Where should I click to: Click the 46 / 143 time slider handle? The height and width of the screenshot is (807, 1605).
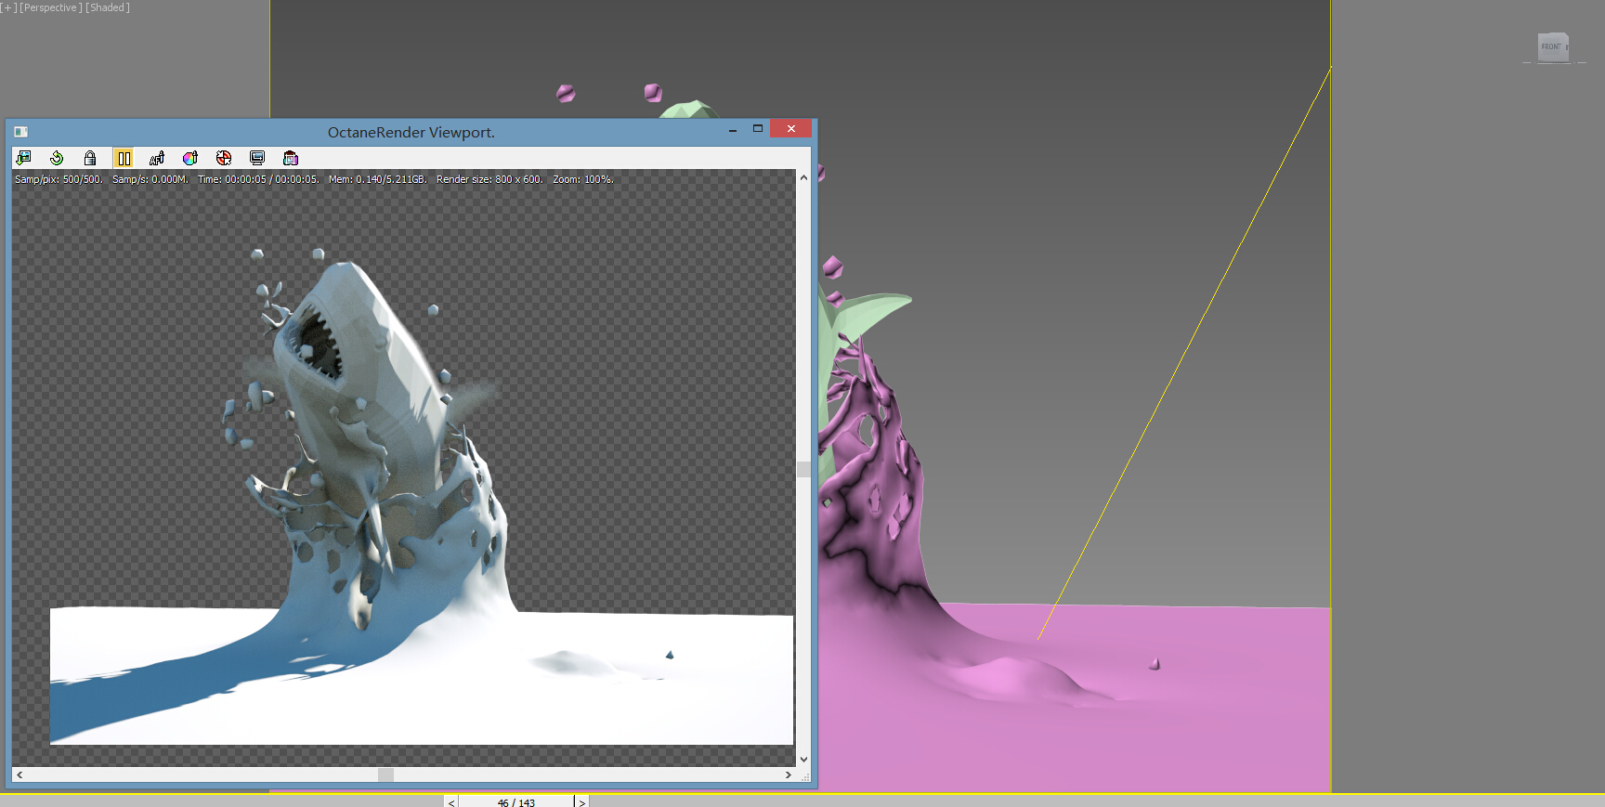point(516,802)
